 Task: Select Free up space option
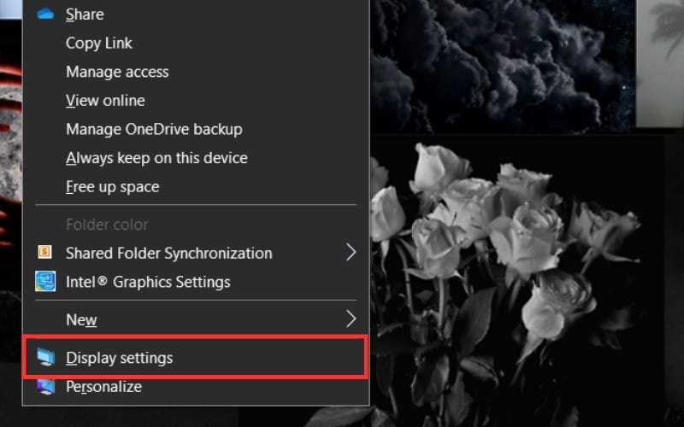point(196,187)
